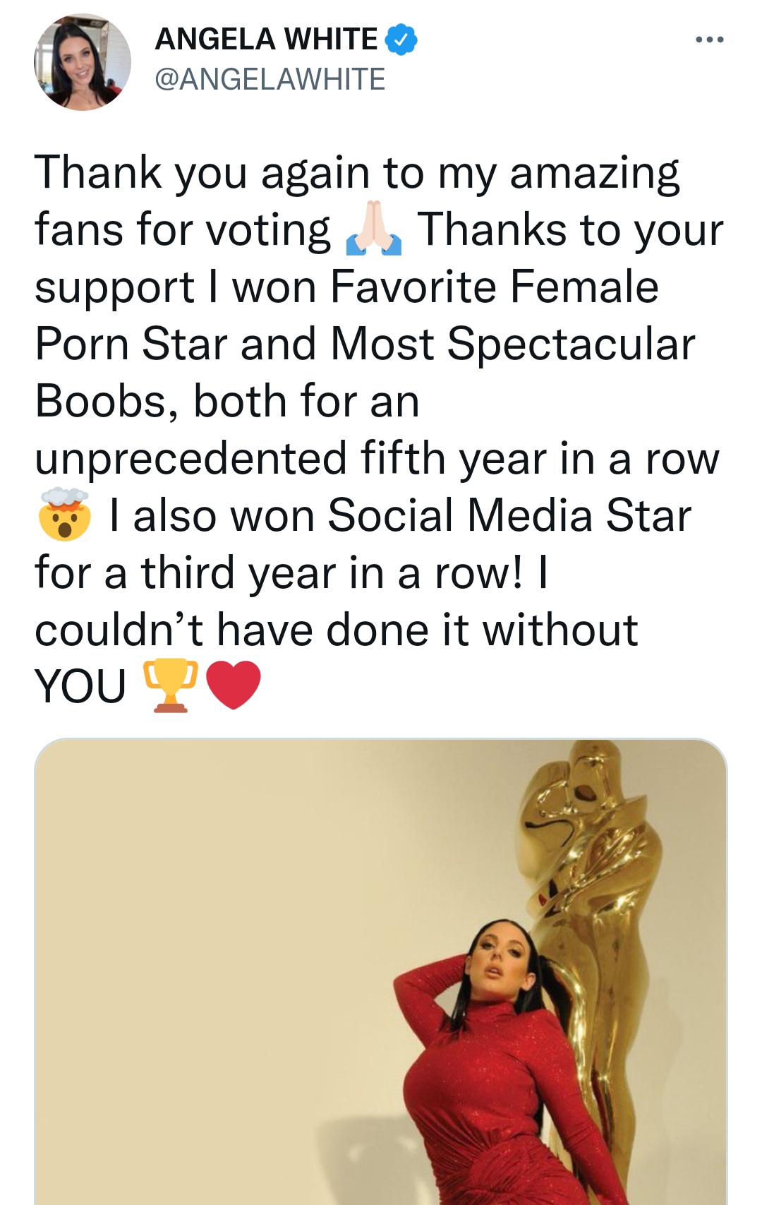Click the capitalized word "YOU"
The width and height of the screenshot is (762, 1205).
pyautogui.click(x=80, y=686)
